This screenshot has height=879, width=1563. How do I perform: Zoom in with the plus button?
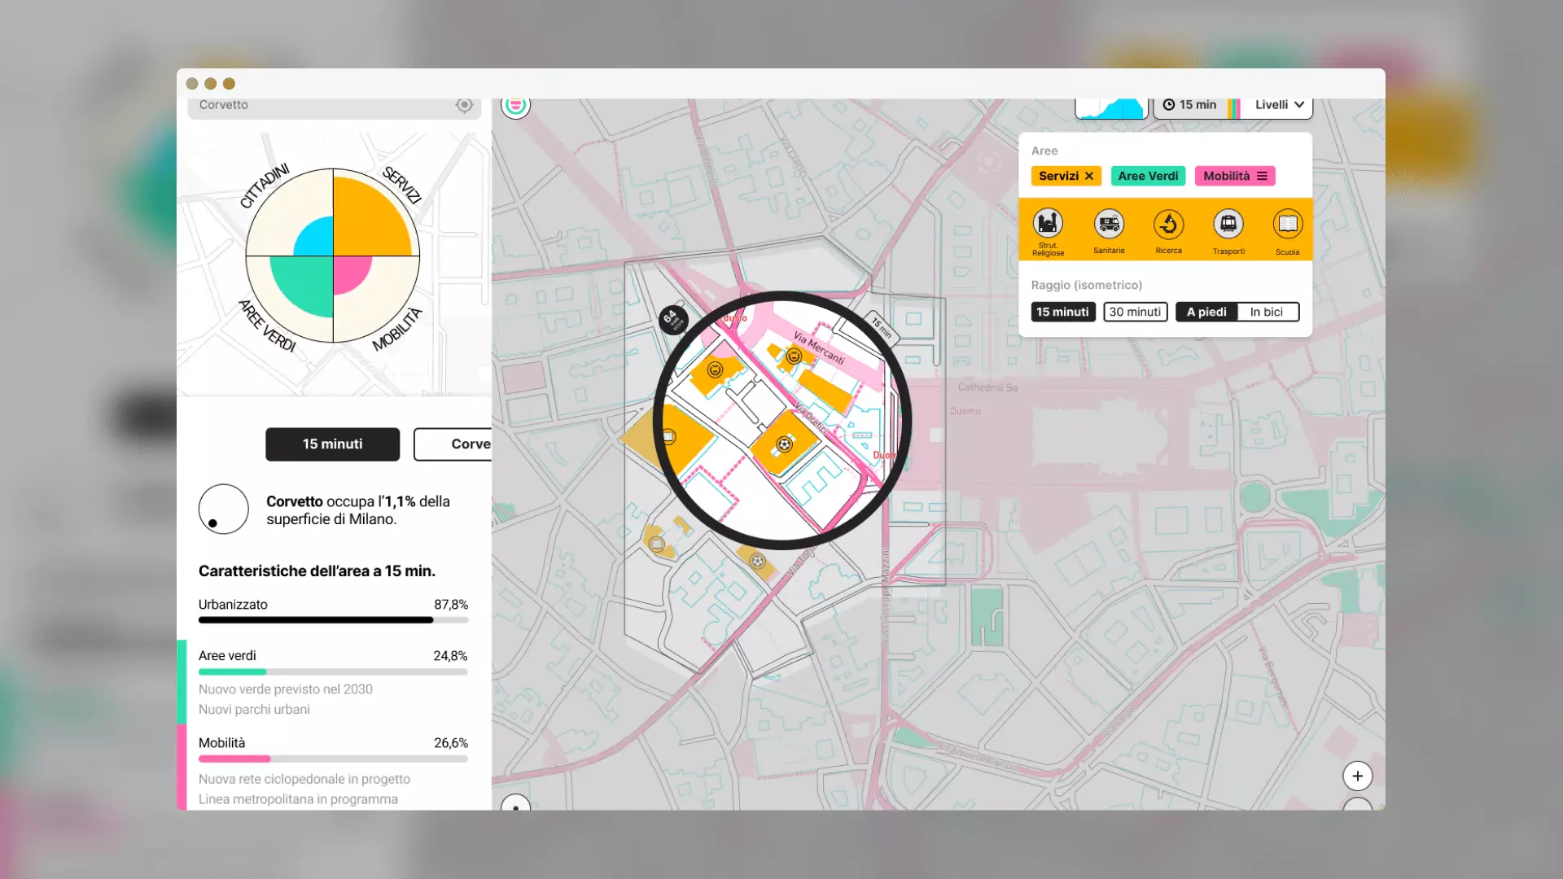(x=1357, y=776)
